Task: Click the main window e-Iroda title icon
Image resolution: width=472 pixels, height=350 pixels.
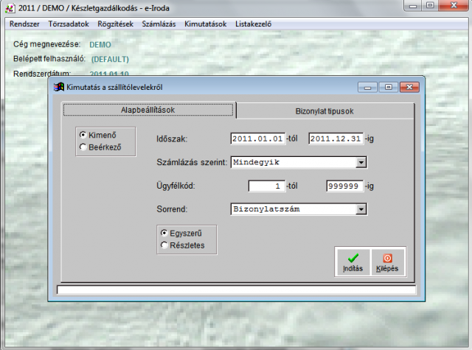Action: pyautogui.click(x=10, y=7)
